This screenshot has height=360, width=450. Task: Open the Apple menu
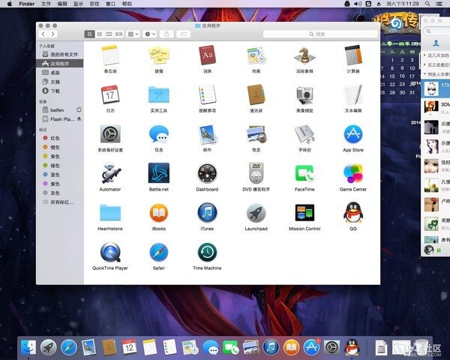coord(10,4)
